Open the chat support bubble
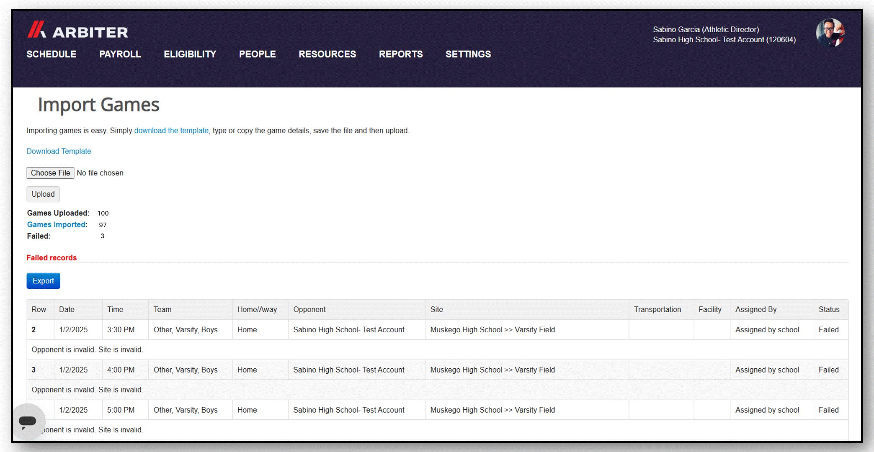 28,421
